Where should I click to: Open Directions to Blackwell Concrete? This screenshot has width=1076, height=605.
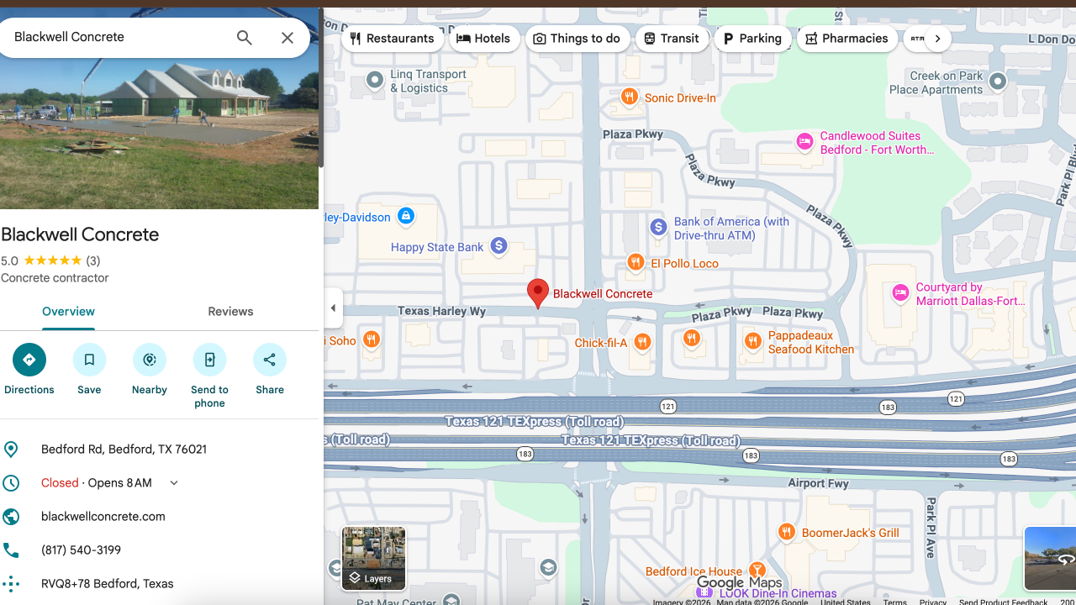point(29,360)
